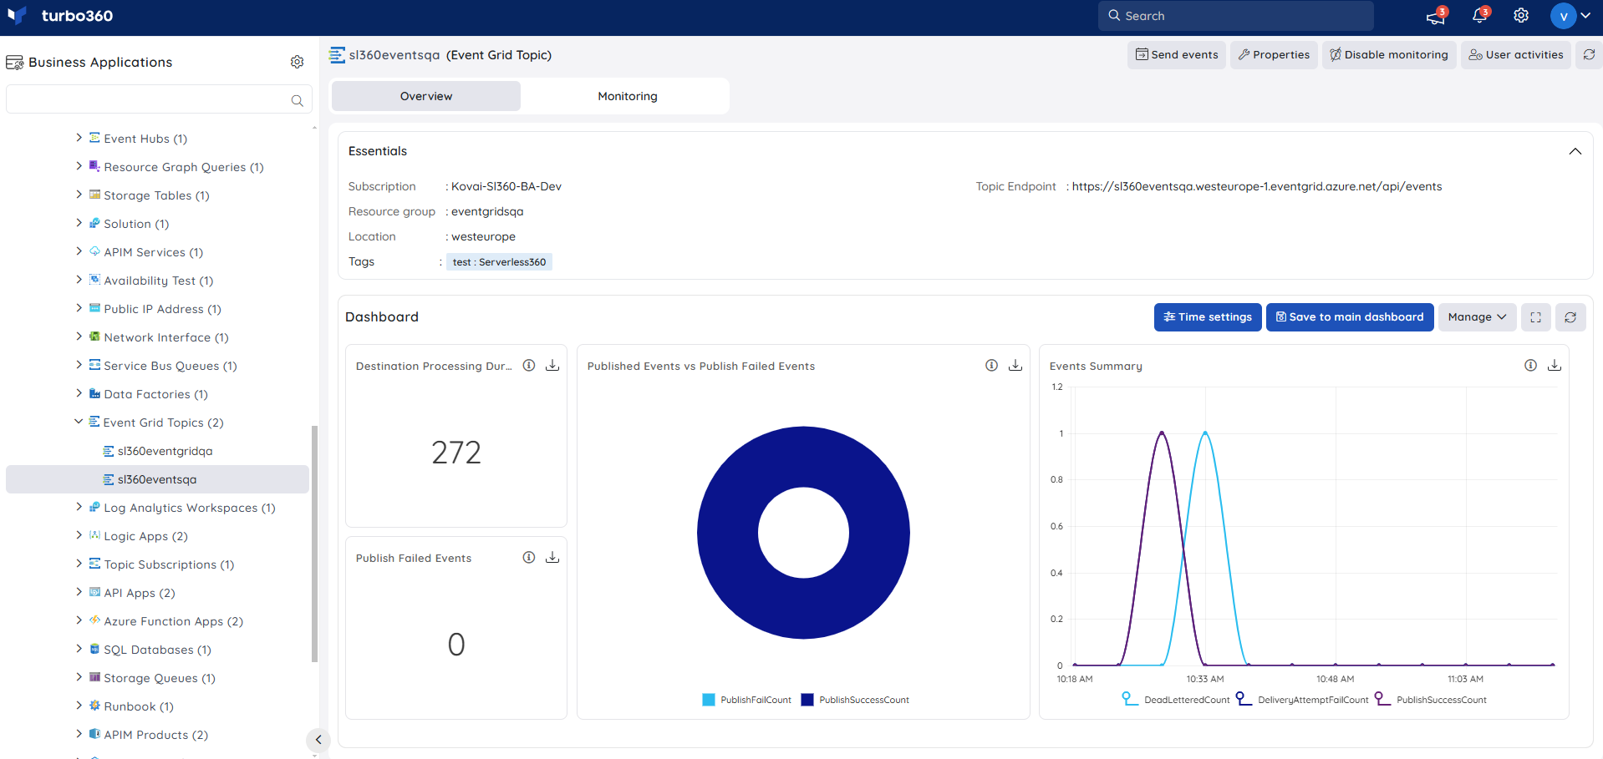Open Topic Subscriptions tree item
The width and height of the screenshot is (1603, 759).
[x=169, y=564]
